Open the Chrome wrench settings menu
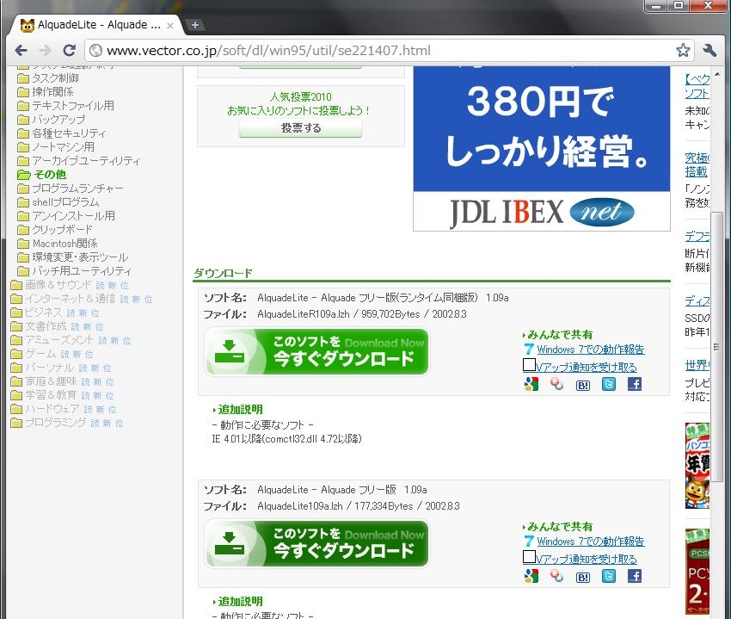Image resolution: width=731 pixels, height=619 pixels. pos(709,51)
